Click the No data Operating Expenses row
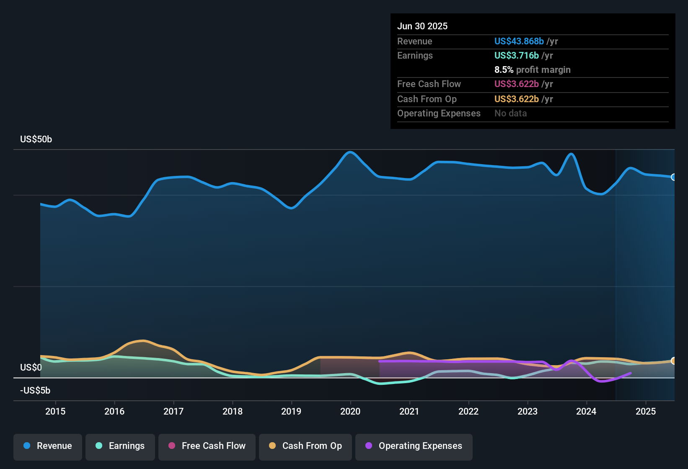 click(510, 113)
